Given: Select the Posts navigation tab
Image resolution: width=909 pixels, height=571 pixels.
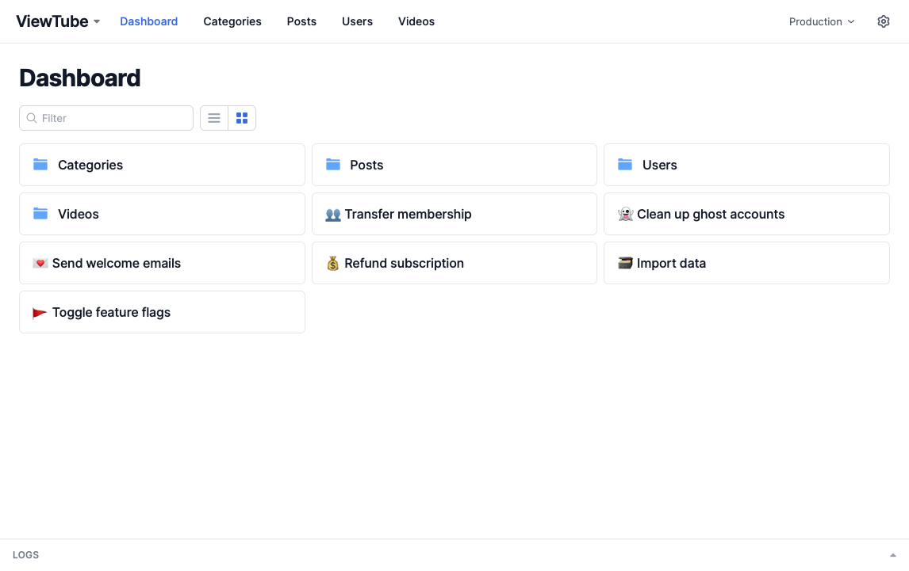Looking at the screenshot, I should (301, 21).
